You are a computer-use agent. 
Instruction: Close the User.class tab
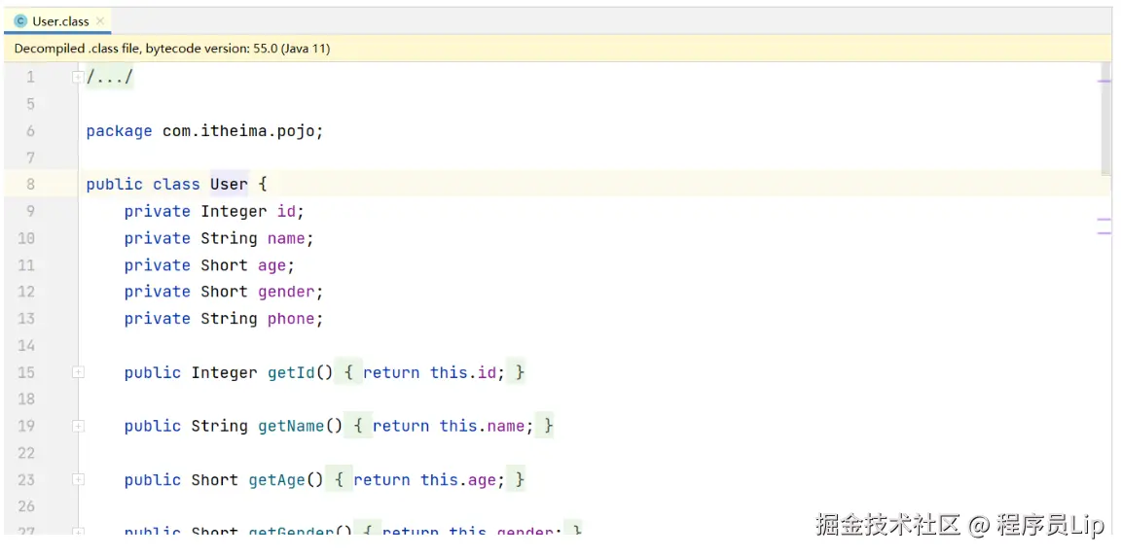click(100, 21)
